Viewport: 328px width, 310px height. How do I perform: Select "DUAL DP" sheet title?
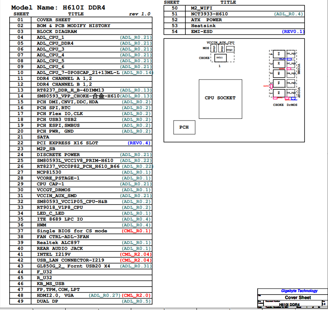pos(48,301)
